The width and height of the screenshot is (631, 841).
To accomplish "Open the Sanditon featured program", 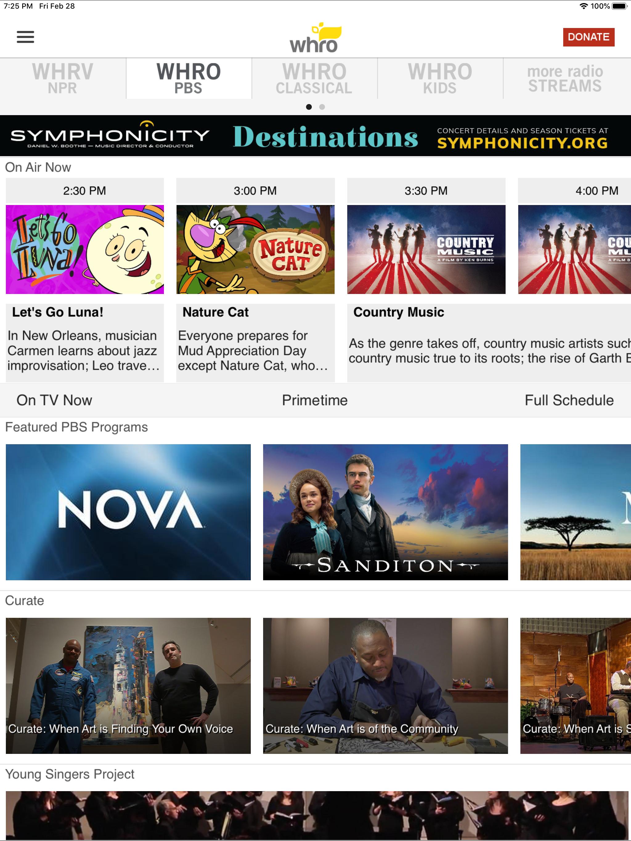I will (385, 512).
